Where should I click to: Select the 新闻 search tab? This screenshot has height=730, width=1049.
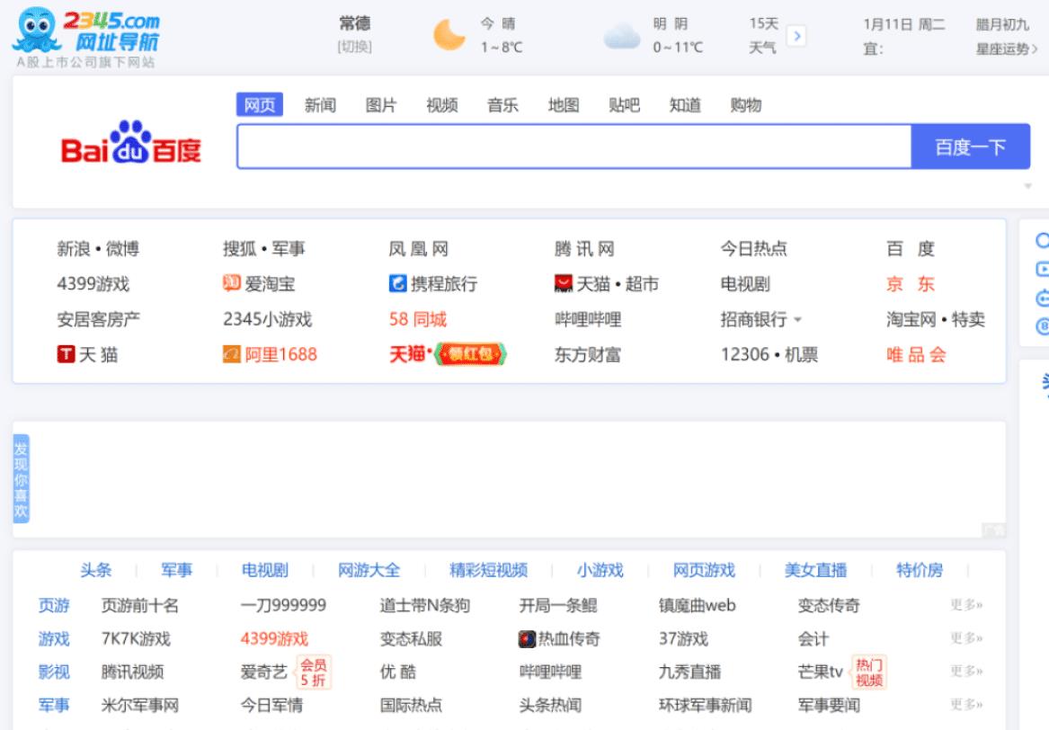[x=321, y=105]
